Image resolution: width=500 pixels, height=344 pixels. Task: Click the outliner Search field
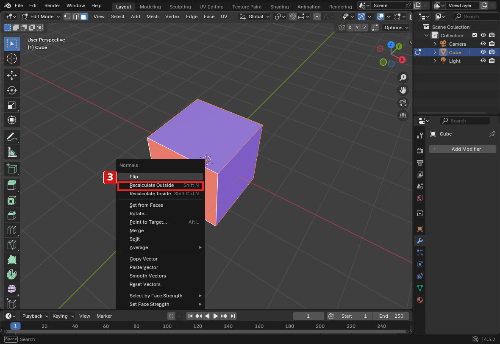476,16
